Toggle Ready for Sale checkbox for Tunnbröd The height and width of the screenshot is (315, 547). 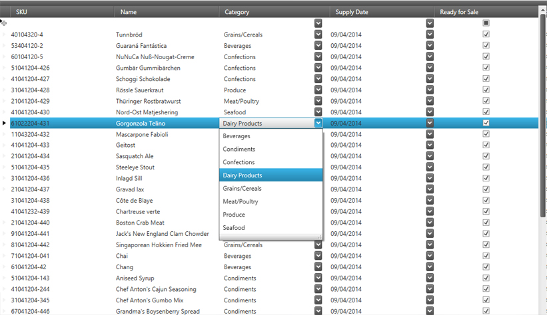coord(486,35)
